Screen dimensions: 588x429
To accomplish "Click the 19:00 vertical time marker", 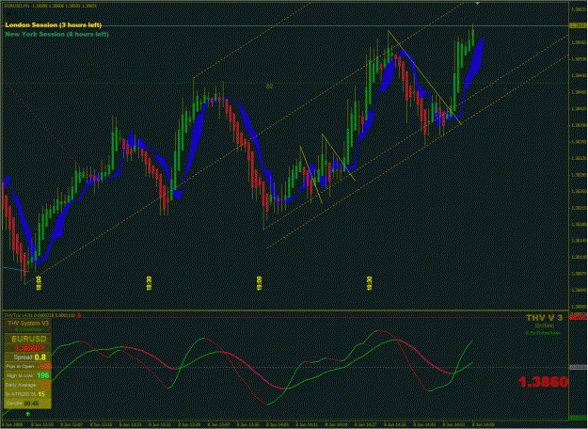I will coord(259,283).
